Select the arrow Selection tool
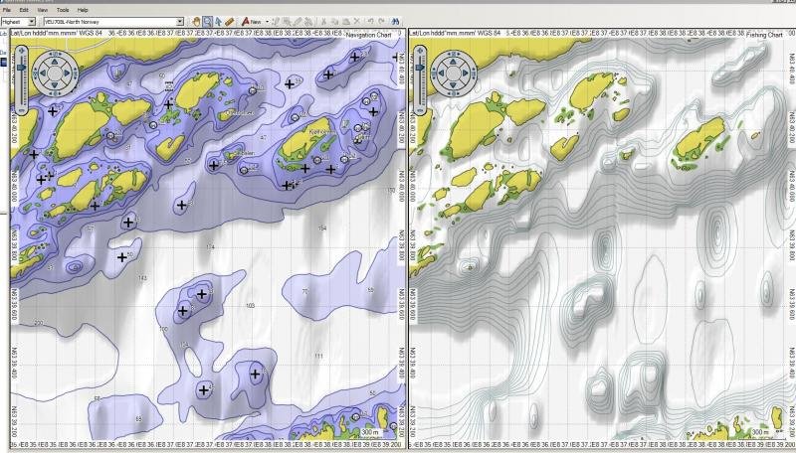The image size is (796, 453). 218,21
